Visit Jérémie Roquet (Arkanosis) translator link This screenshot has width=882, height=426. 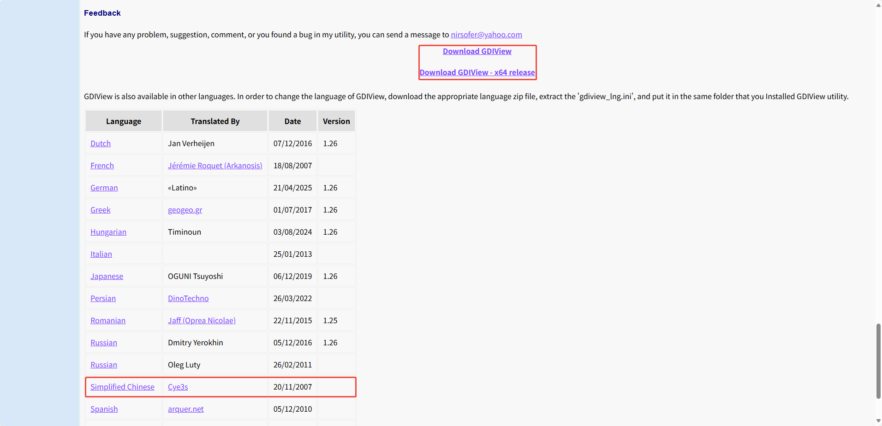click(215, 166)
